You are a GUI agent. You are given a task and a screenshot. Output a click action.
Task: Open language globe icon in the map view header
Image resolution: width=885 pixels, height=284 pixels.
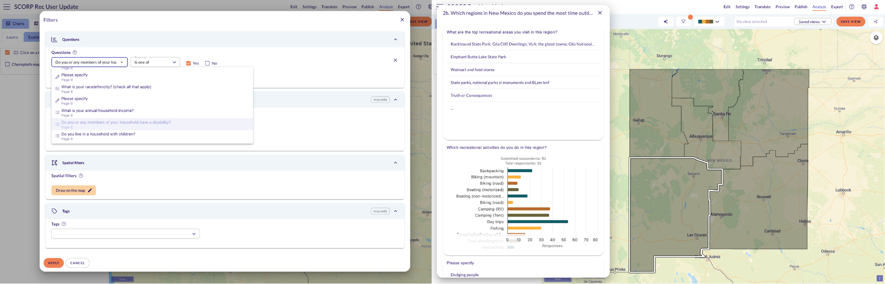(x=864, y=7)
